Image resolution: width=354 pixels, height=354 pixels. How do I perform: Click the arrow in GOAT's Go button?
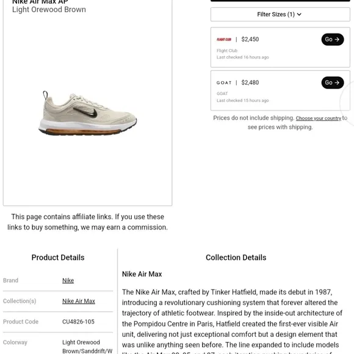click(x=337, y=82)
